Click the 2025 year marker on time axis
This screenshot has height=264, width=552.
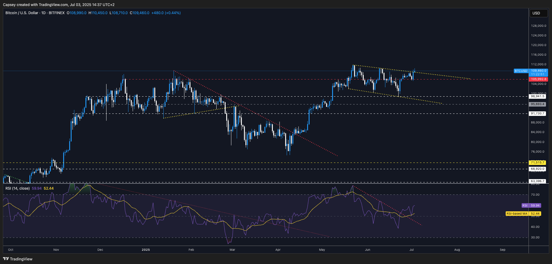(x=146, y=250)
